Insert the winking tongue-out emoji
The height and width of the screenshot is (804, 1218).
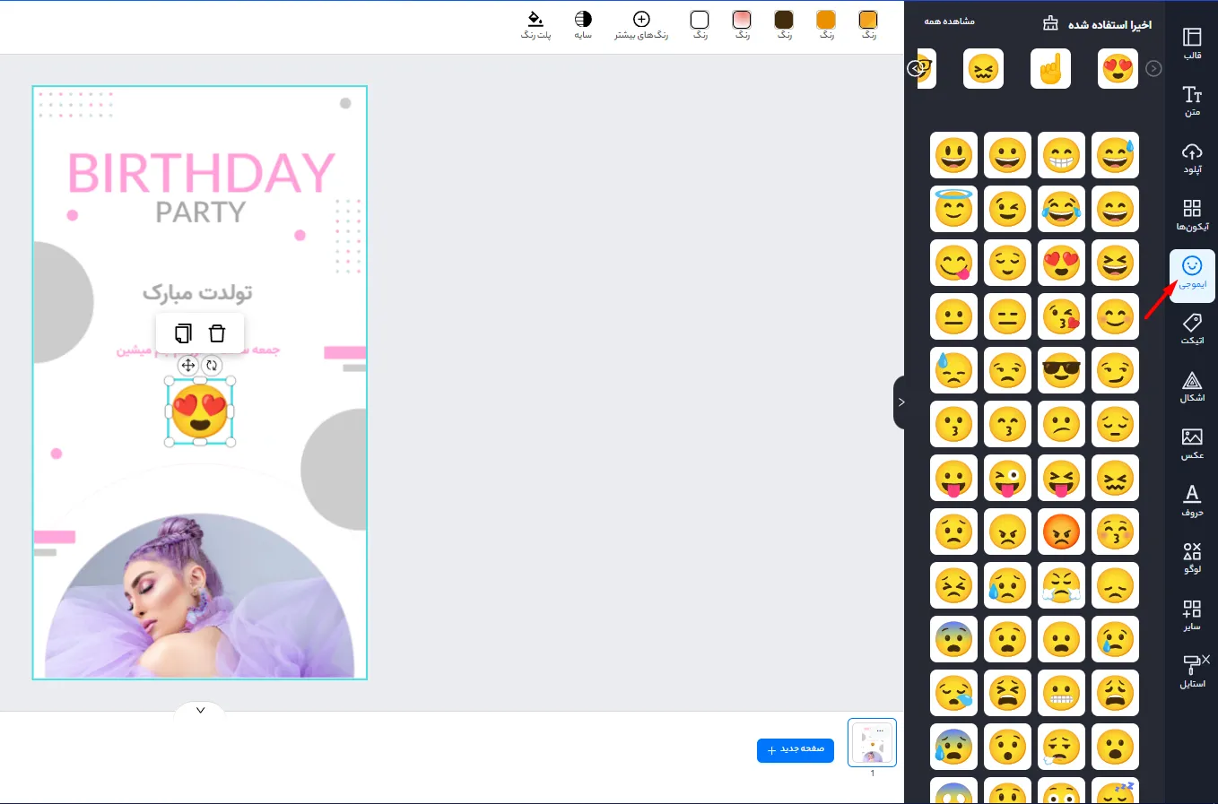(x=1007, y=478)
